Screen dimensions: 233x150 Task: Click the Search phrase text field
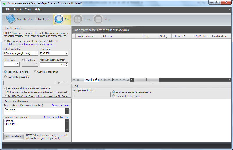(x=34, y=111)
